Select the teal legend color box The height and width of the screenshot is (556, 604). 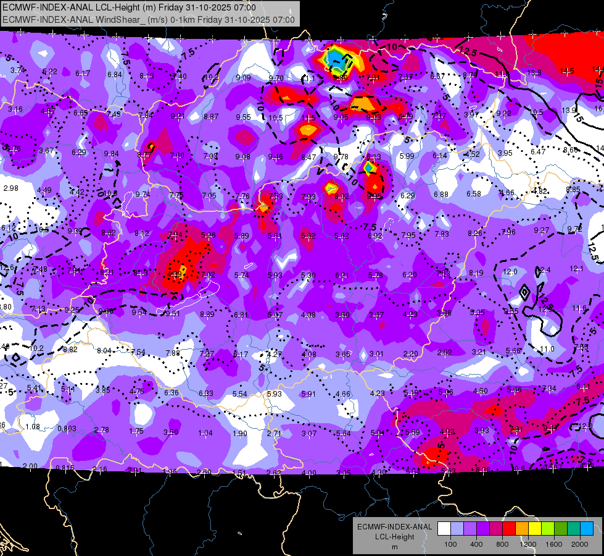[574, 529]
